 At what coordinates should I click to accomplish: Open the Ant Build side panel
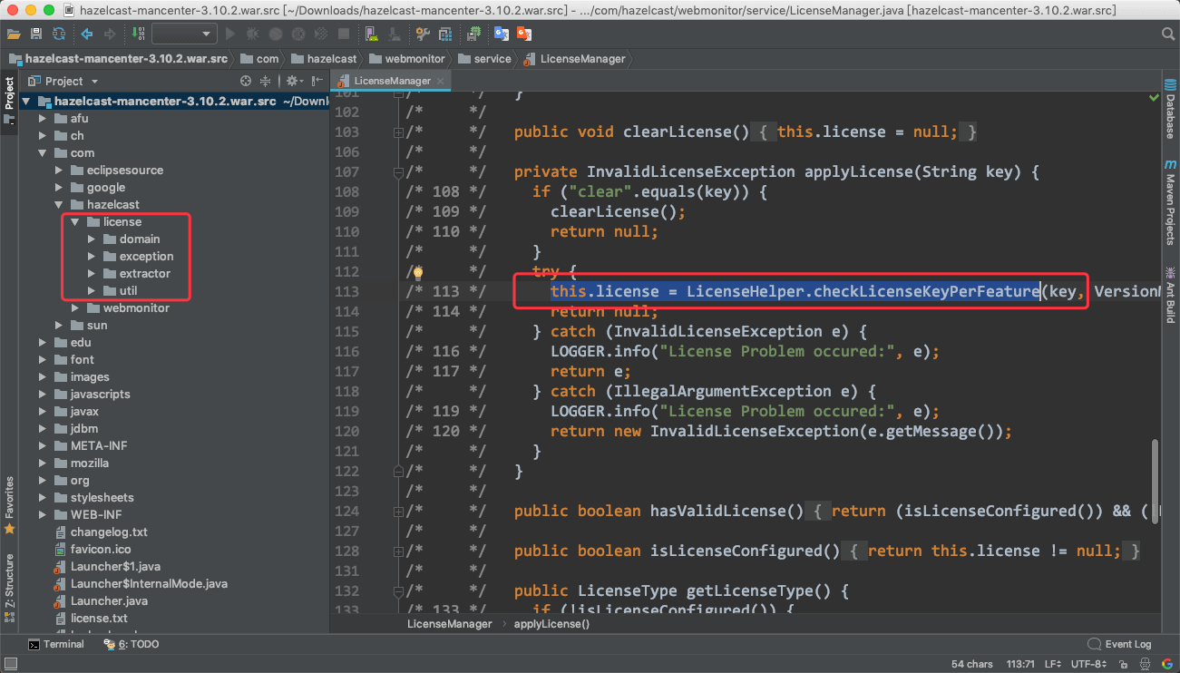(1170, 294)
